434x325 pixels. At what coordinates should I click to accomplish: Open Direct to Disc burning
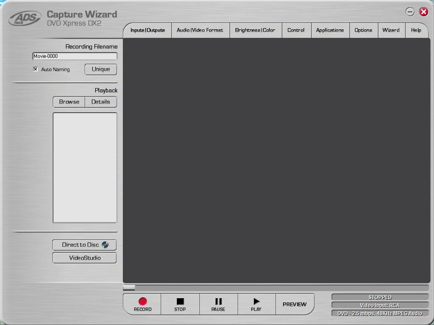tap(85, 245)
